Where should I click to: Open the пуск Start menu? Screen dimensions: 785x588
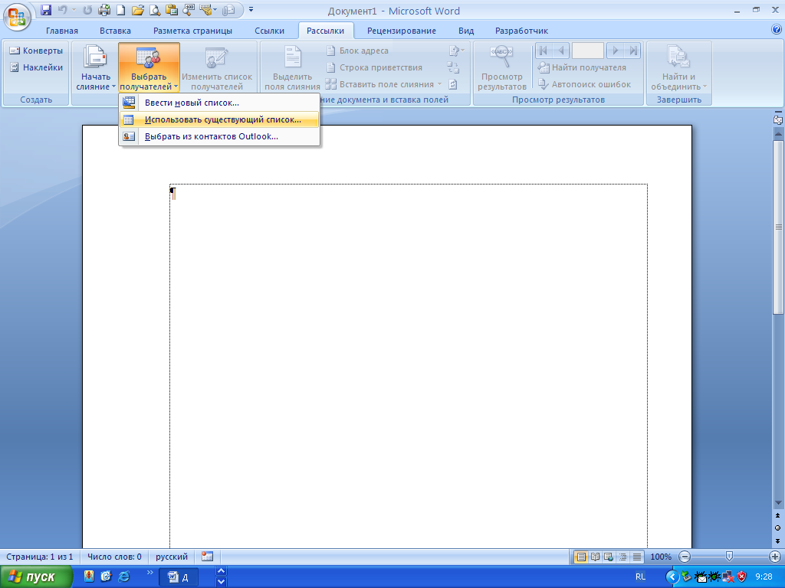36,577
